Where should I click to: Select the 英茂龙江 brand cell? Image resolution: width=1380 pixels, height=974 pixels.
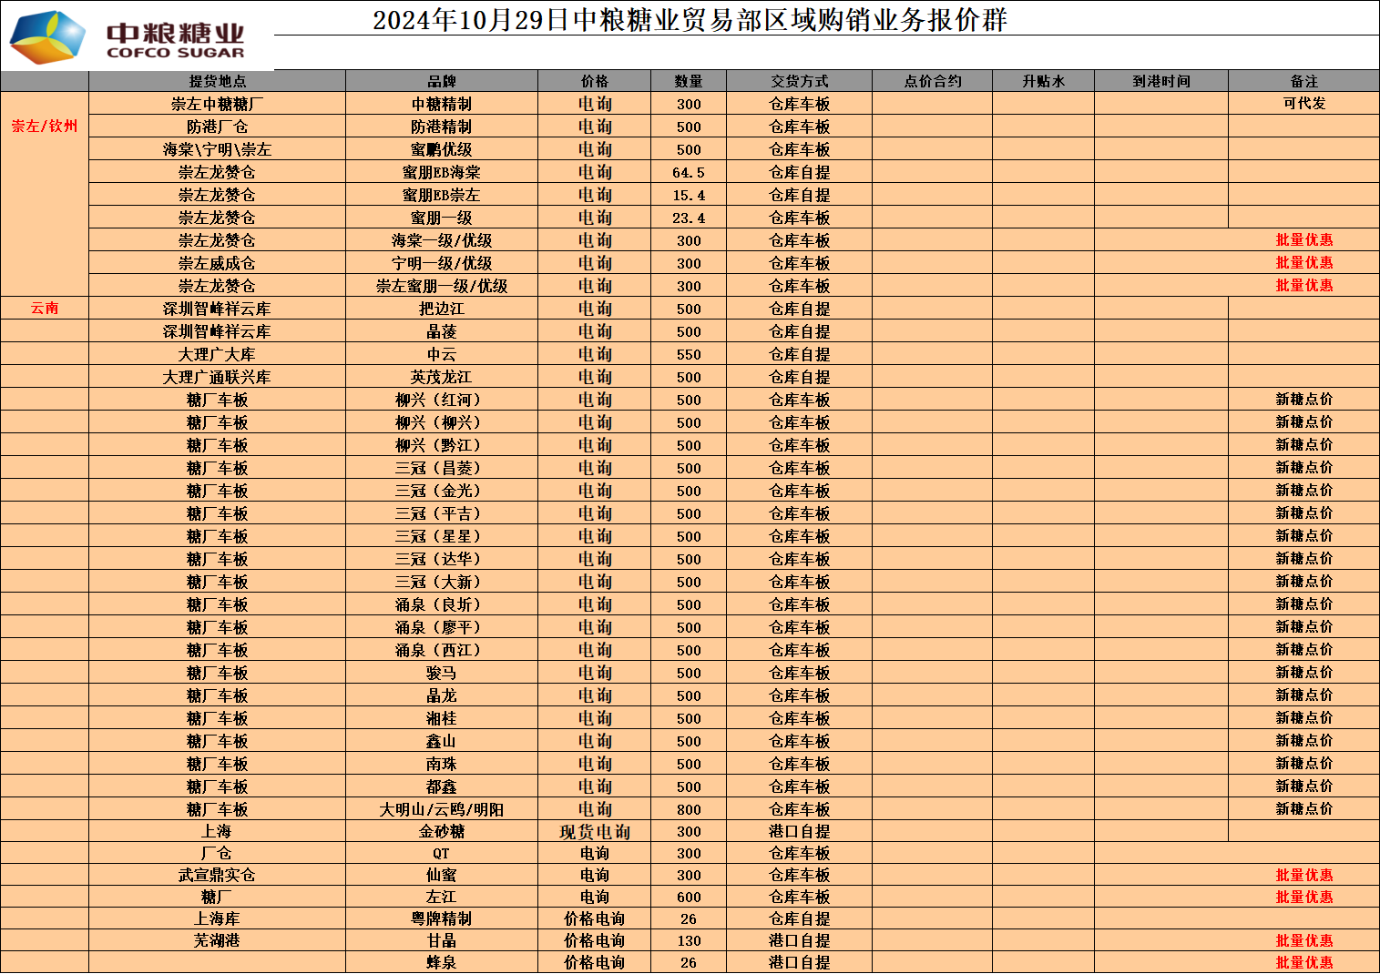pyautogui.click(x=441, y=377)
